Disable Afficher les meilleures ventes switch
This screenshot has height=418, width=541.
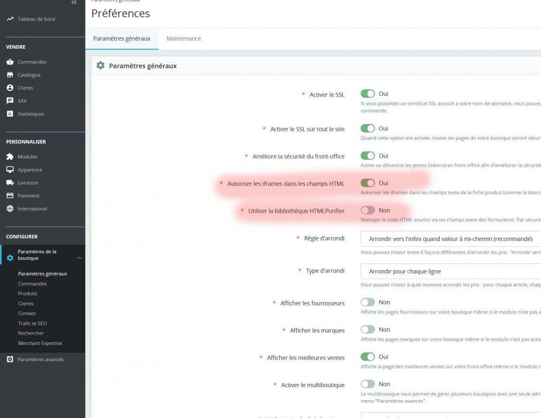[367, 356]
